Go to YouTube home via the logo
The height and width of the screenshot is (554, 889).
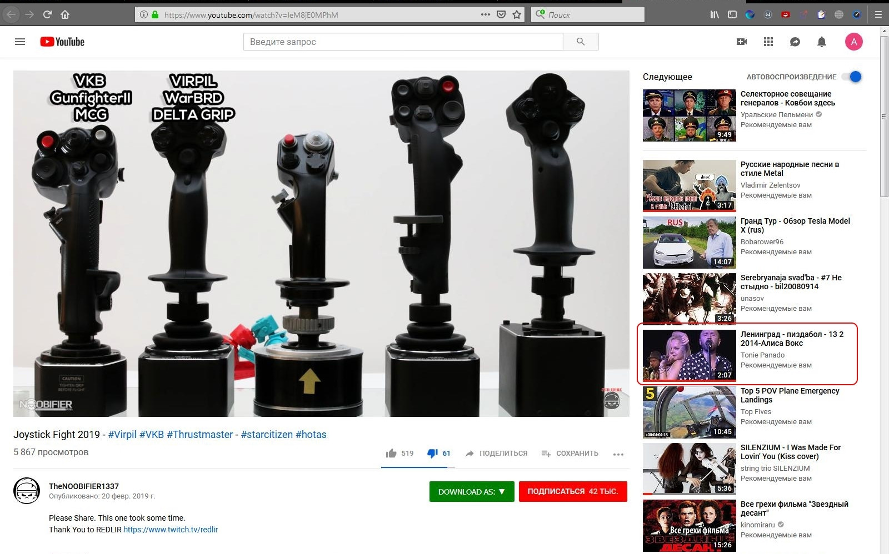[x=62, y=42]
